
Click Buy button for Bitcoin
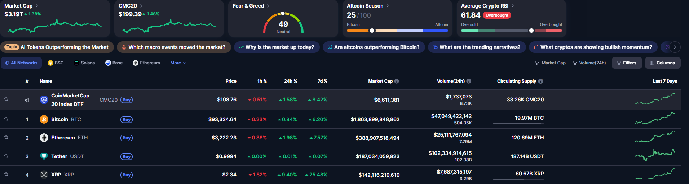127,120
